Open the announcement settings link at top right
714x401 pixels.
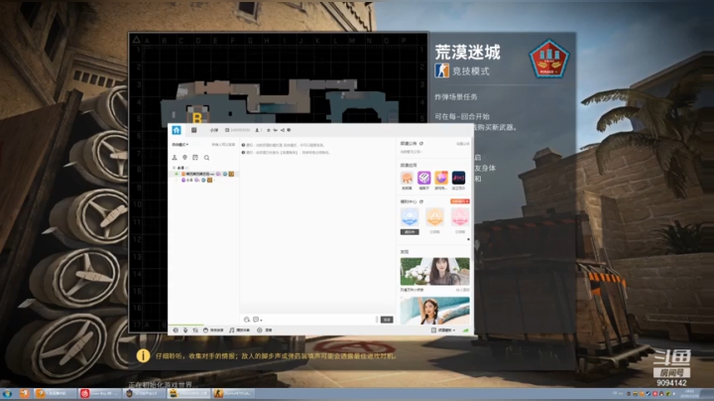coord(463,144)
